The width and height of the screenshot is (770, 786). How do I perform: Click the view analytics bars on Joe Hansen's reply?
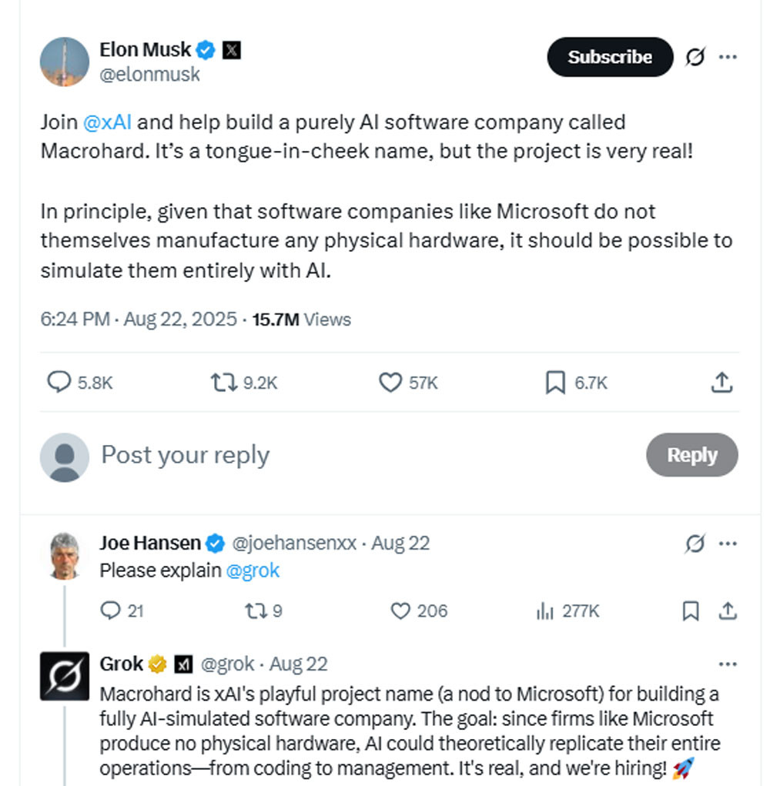coord(547,611)
